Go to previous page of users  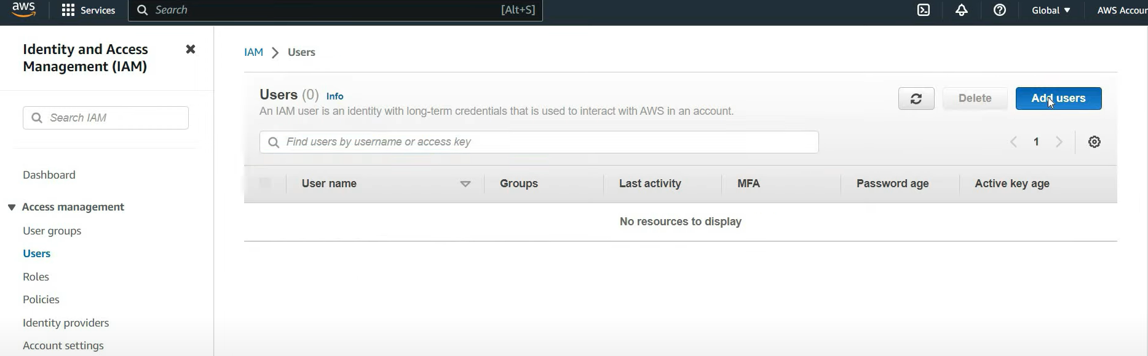(x=1013, y=142)
